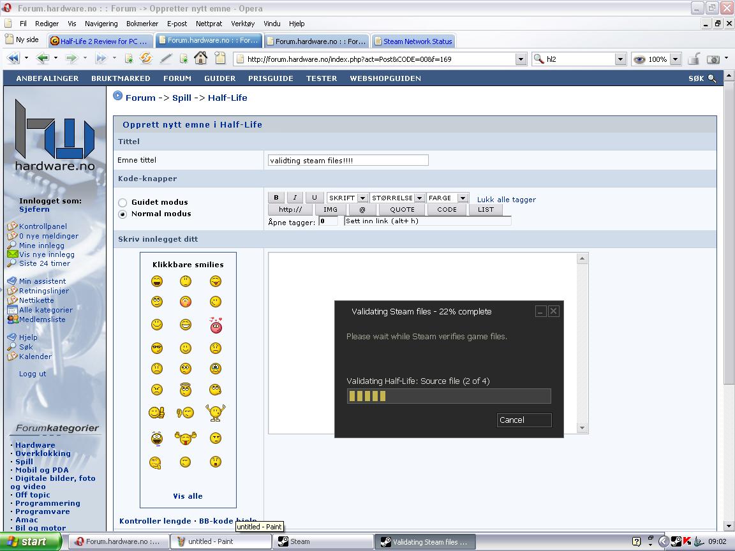Click the Steam taskbar button

pyautogui.click(x=323, y=541)
